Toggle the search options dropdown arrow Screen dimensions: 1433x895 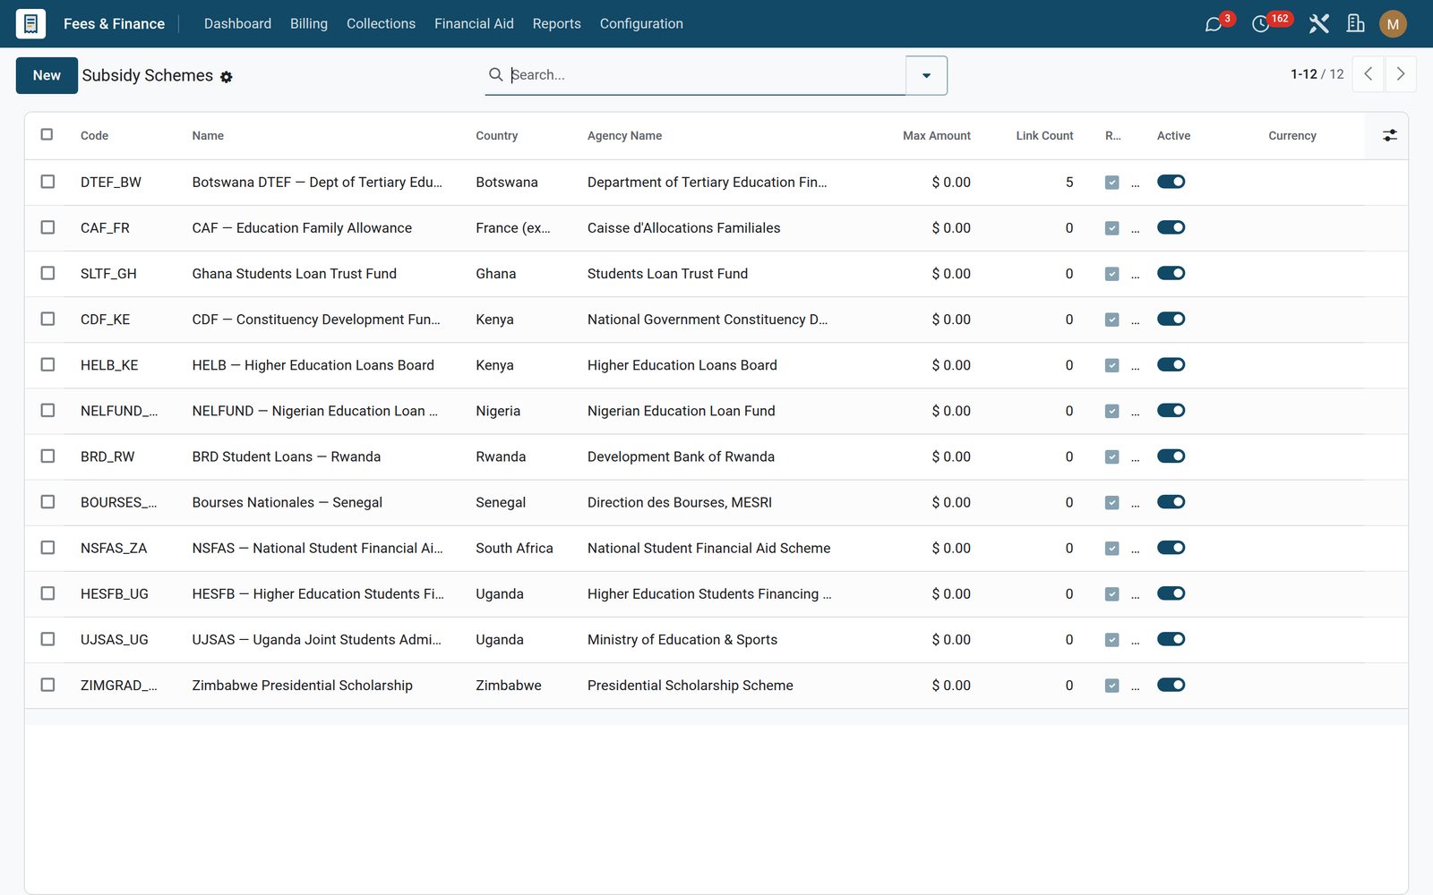(x=926, y=75)
